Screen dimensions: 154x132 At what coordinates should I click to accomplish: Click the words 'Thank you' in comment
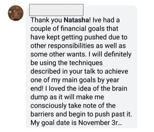pos(46,20)
